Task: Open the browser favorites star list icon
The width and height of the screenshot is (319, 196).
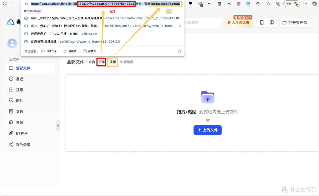Action: coord(268,4)
